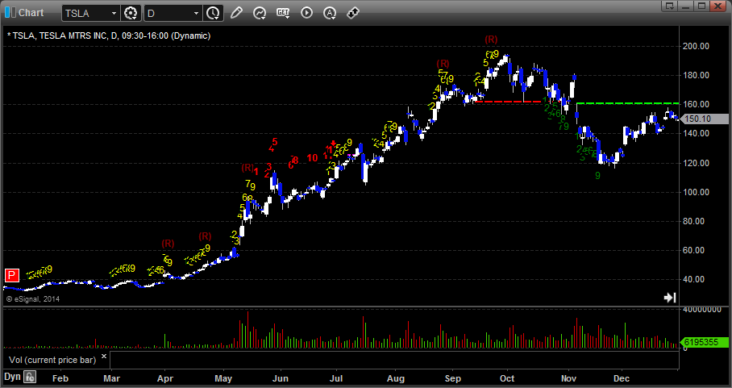Viewport: 732px width, 388px height.
Task: Click the red 10 count marker in June
Action: click(312, 158)
